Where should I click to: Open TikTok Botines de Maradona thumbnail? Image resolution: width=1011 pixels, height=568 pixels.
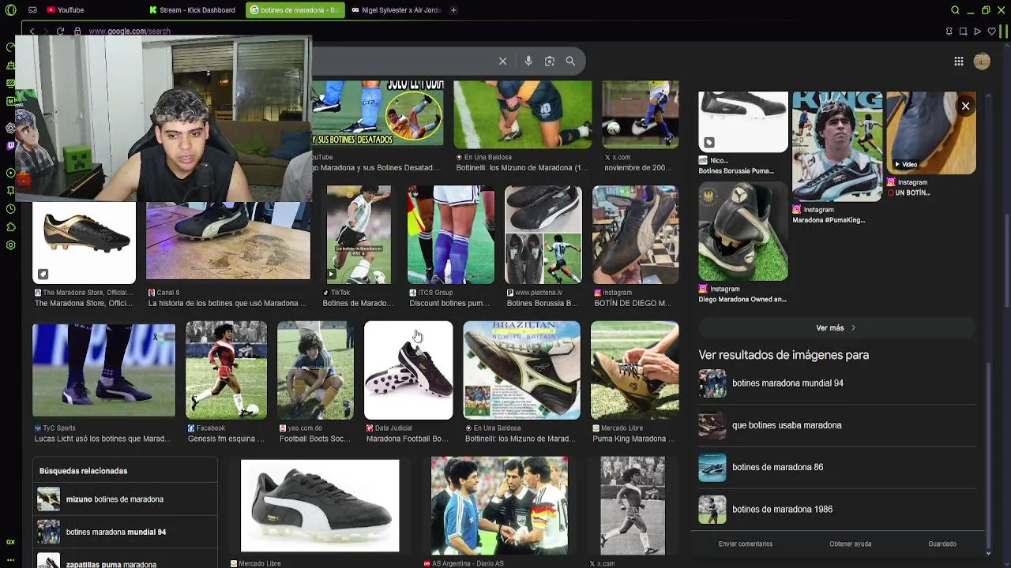[x=359, y=234]
